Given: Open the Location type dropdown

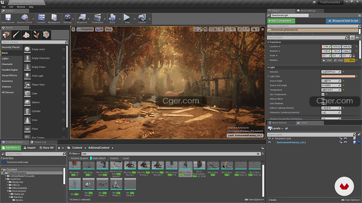Looking at the screenshot, I should [275, 46].
